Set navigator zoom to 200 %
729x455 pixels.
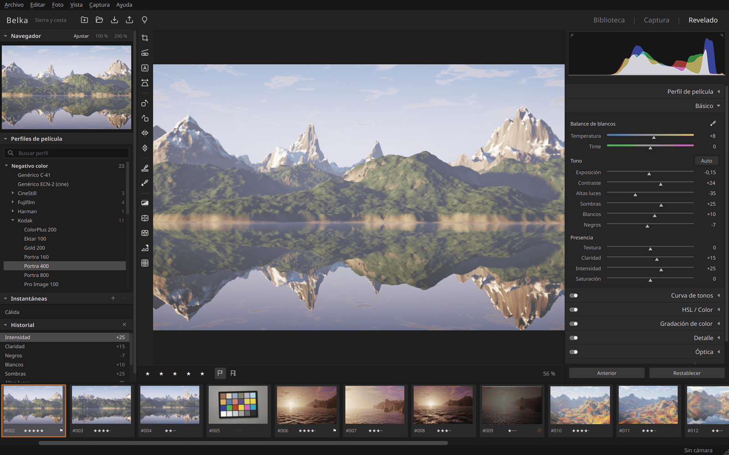coord(121,36)
